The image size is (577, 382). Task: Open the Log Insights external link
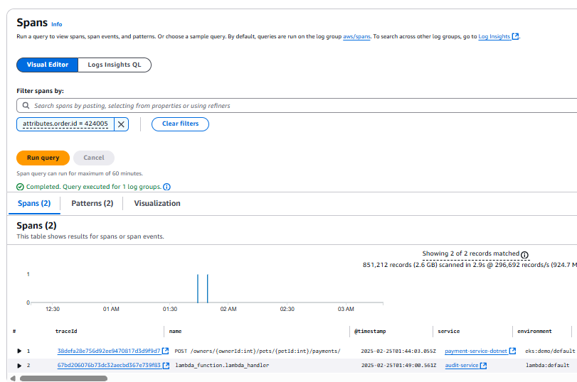pos(516,36)
